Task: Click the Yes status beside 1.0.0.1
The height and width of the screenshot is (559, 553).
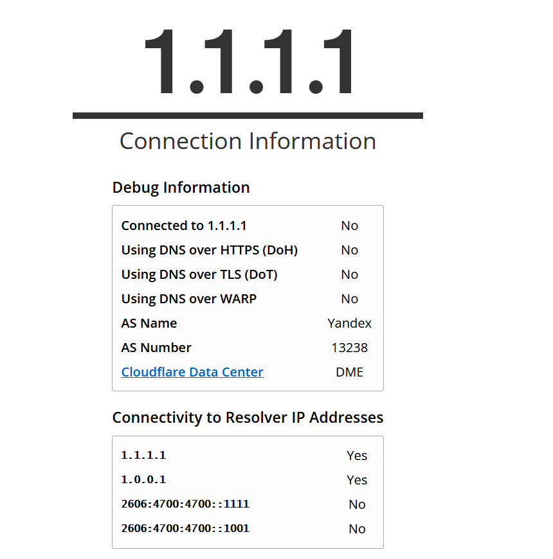Action: point(357,480)
